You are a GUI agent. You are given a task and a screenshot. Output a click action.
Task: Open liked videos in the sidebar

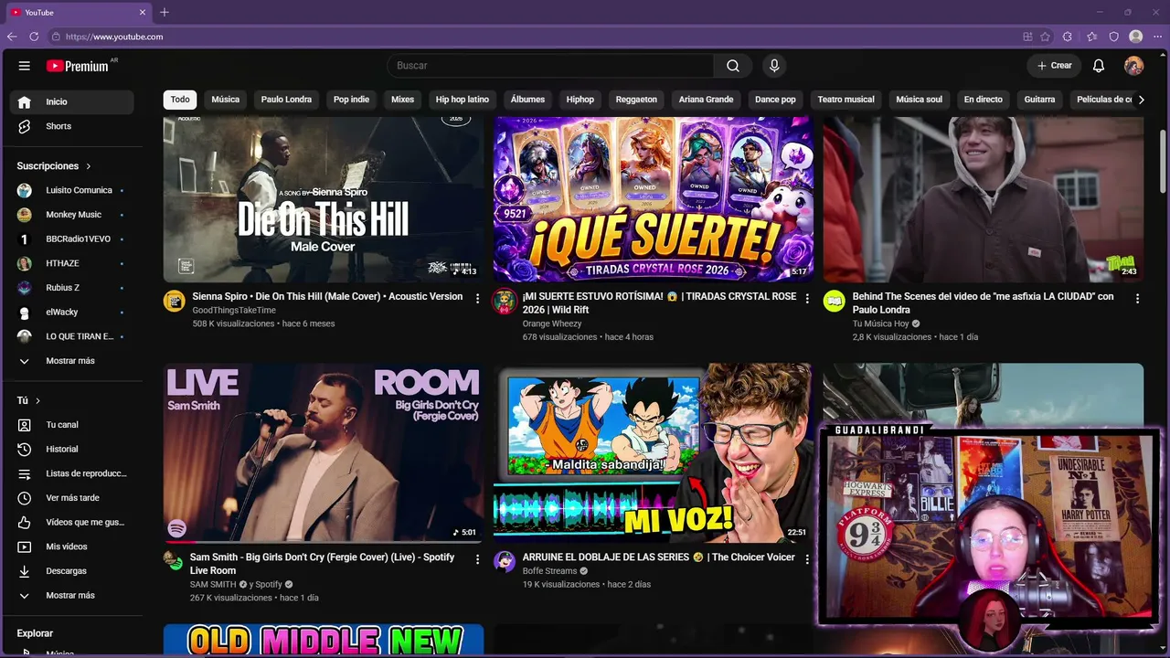click(x=72, y=522)
